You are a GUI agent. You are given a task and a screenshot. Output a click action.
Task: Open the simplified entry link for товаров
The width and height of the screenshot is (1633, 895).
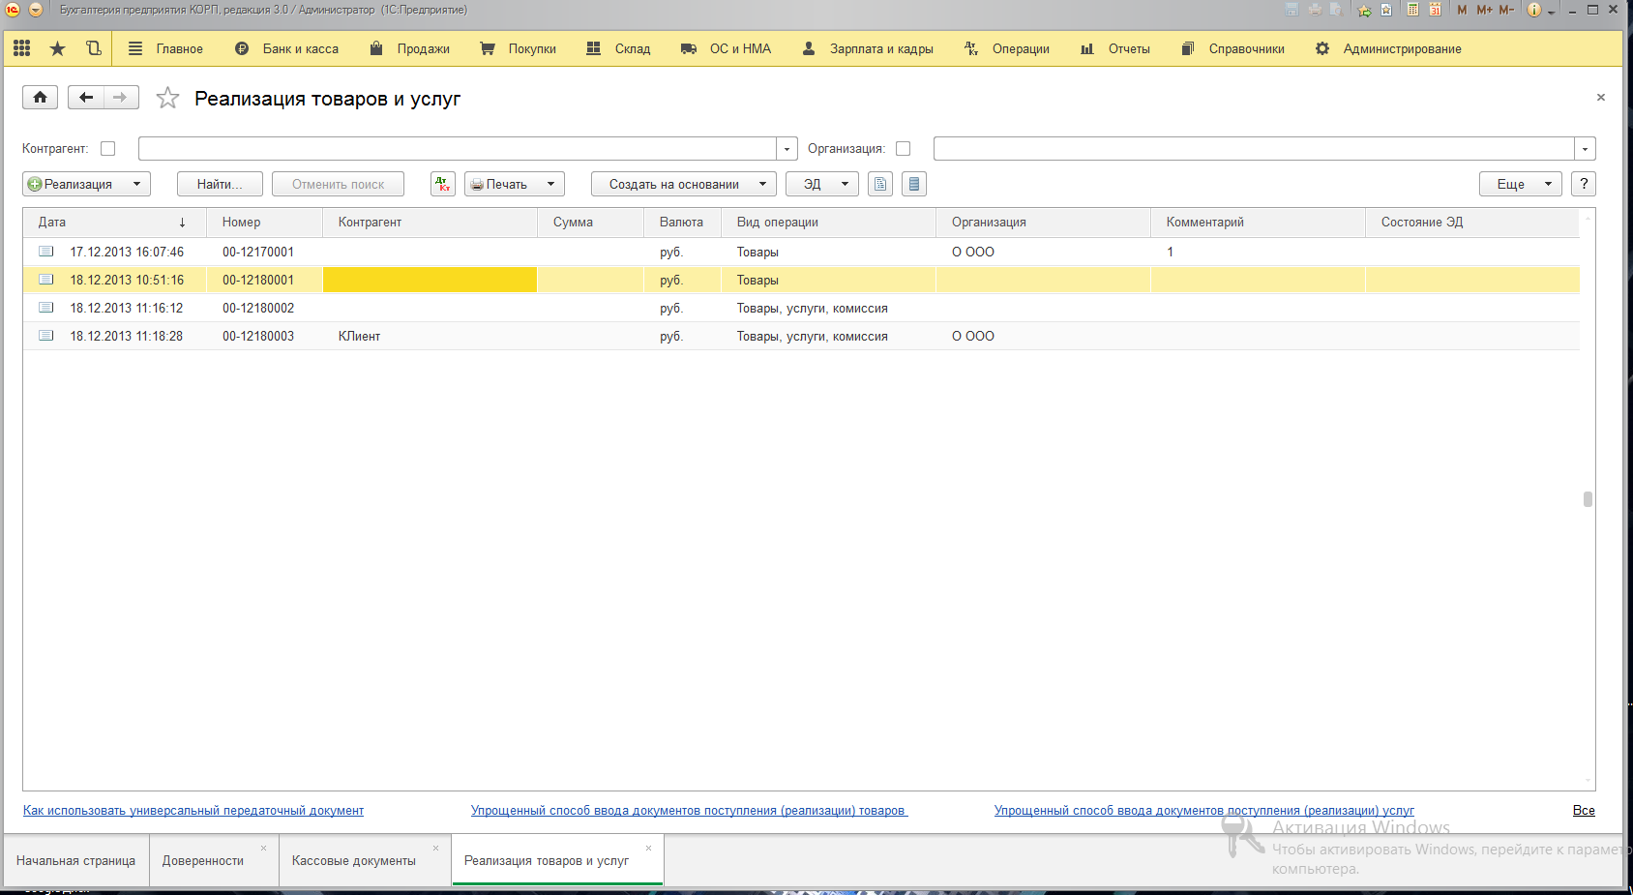coord(689,811)
